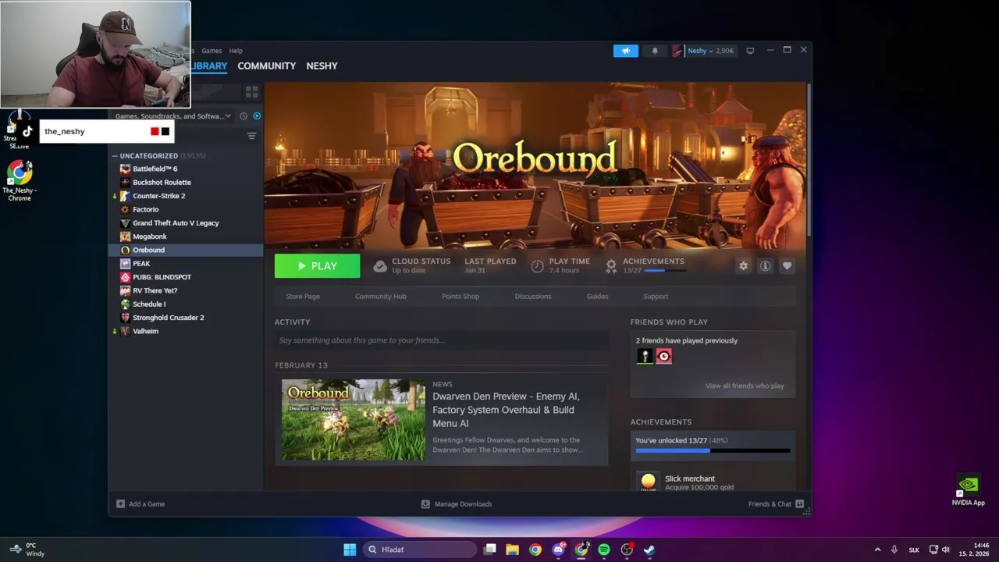Open the NVIDIA App desktop shortcut
Image resolution: width=999 pixels, height=562 pixels.
pyautogui.click(x=968, y=491)
